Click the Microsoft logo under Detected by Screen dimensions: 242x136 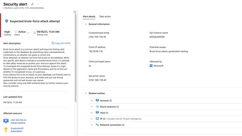151,66
